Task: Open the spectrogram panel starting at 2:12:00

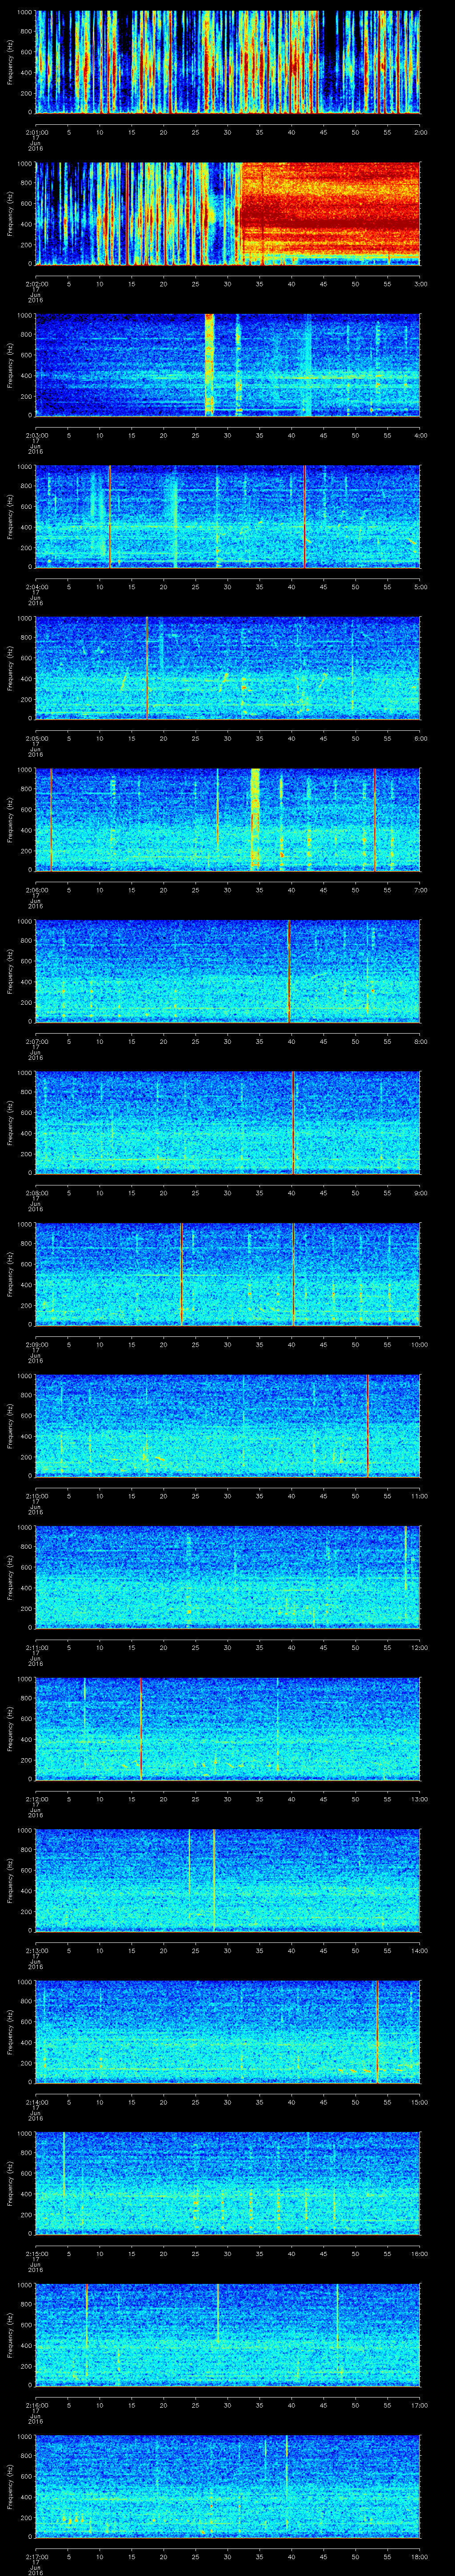Action: pos(228,1729)
